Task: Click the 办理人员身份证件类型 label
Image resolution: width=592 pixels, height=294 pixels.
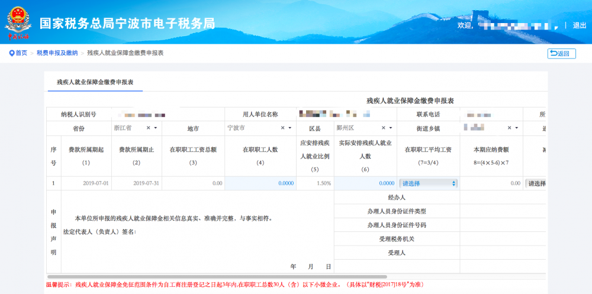Action: coord(397,211)
